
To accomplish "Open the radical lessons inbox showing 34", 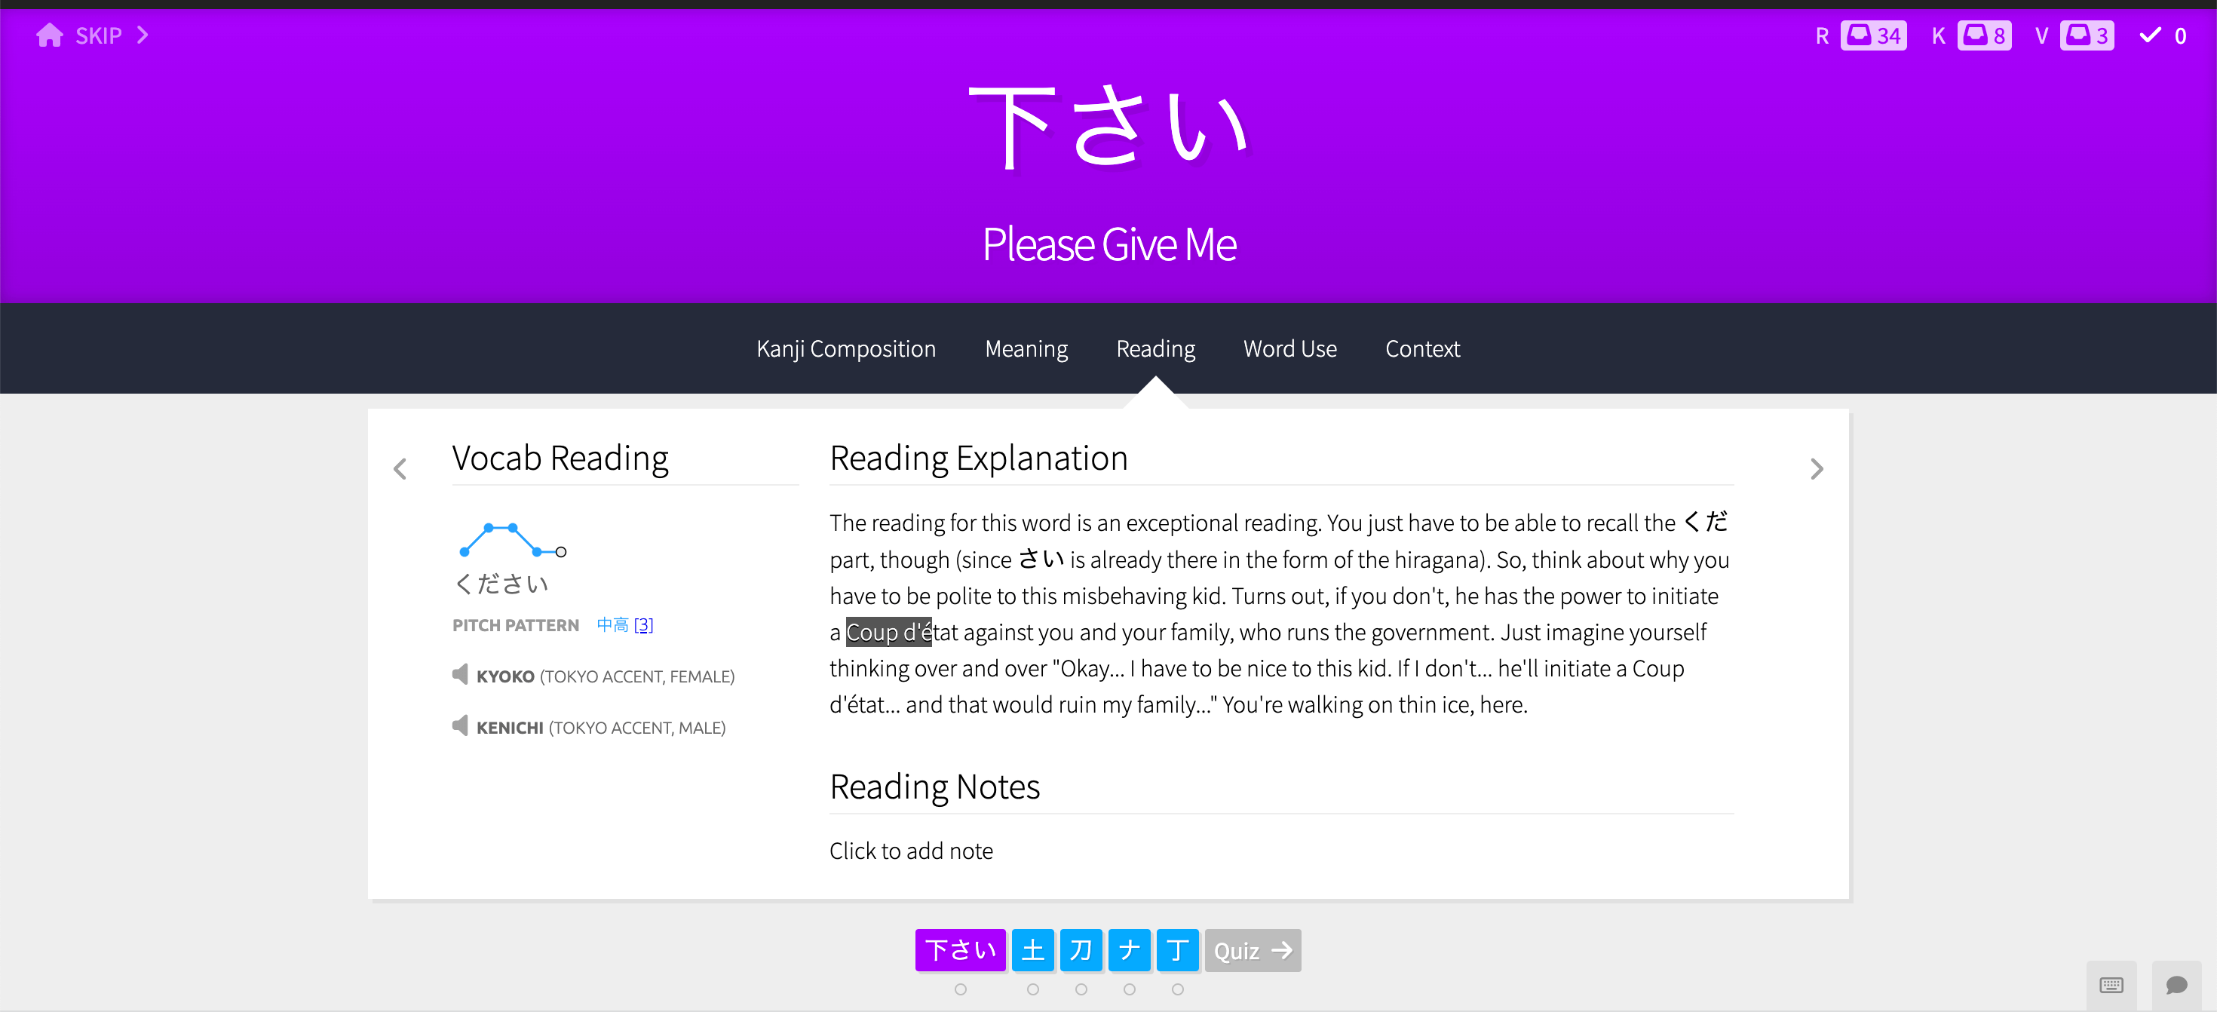I will 1874,35.
